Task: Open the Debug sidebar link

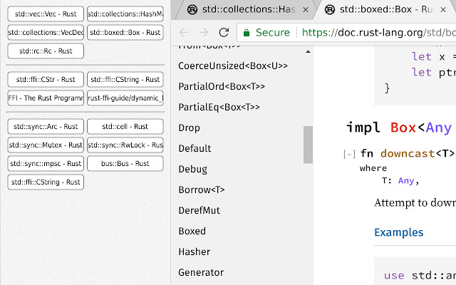Action: 193,169
